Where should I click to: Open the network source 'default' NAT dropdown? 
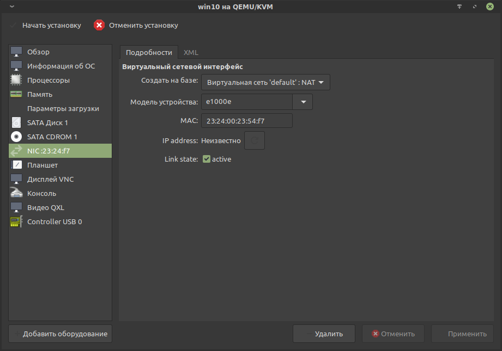[265, 83]
